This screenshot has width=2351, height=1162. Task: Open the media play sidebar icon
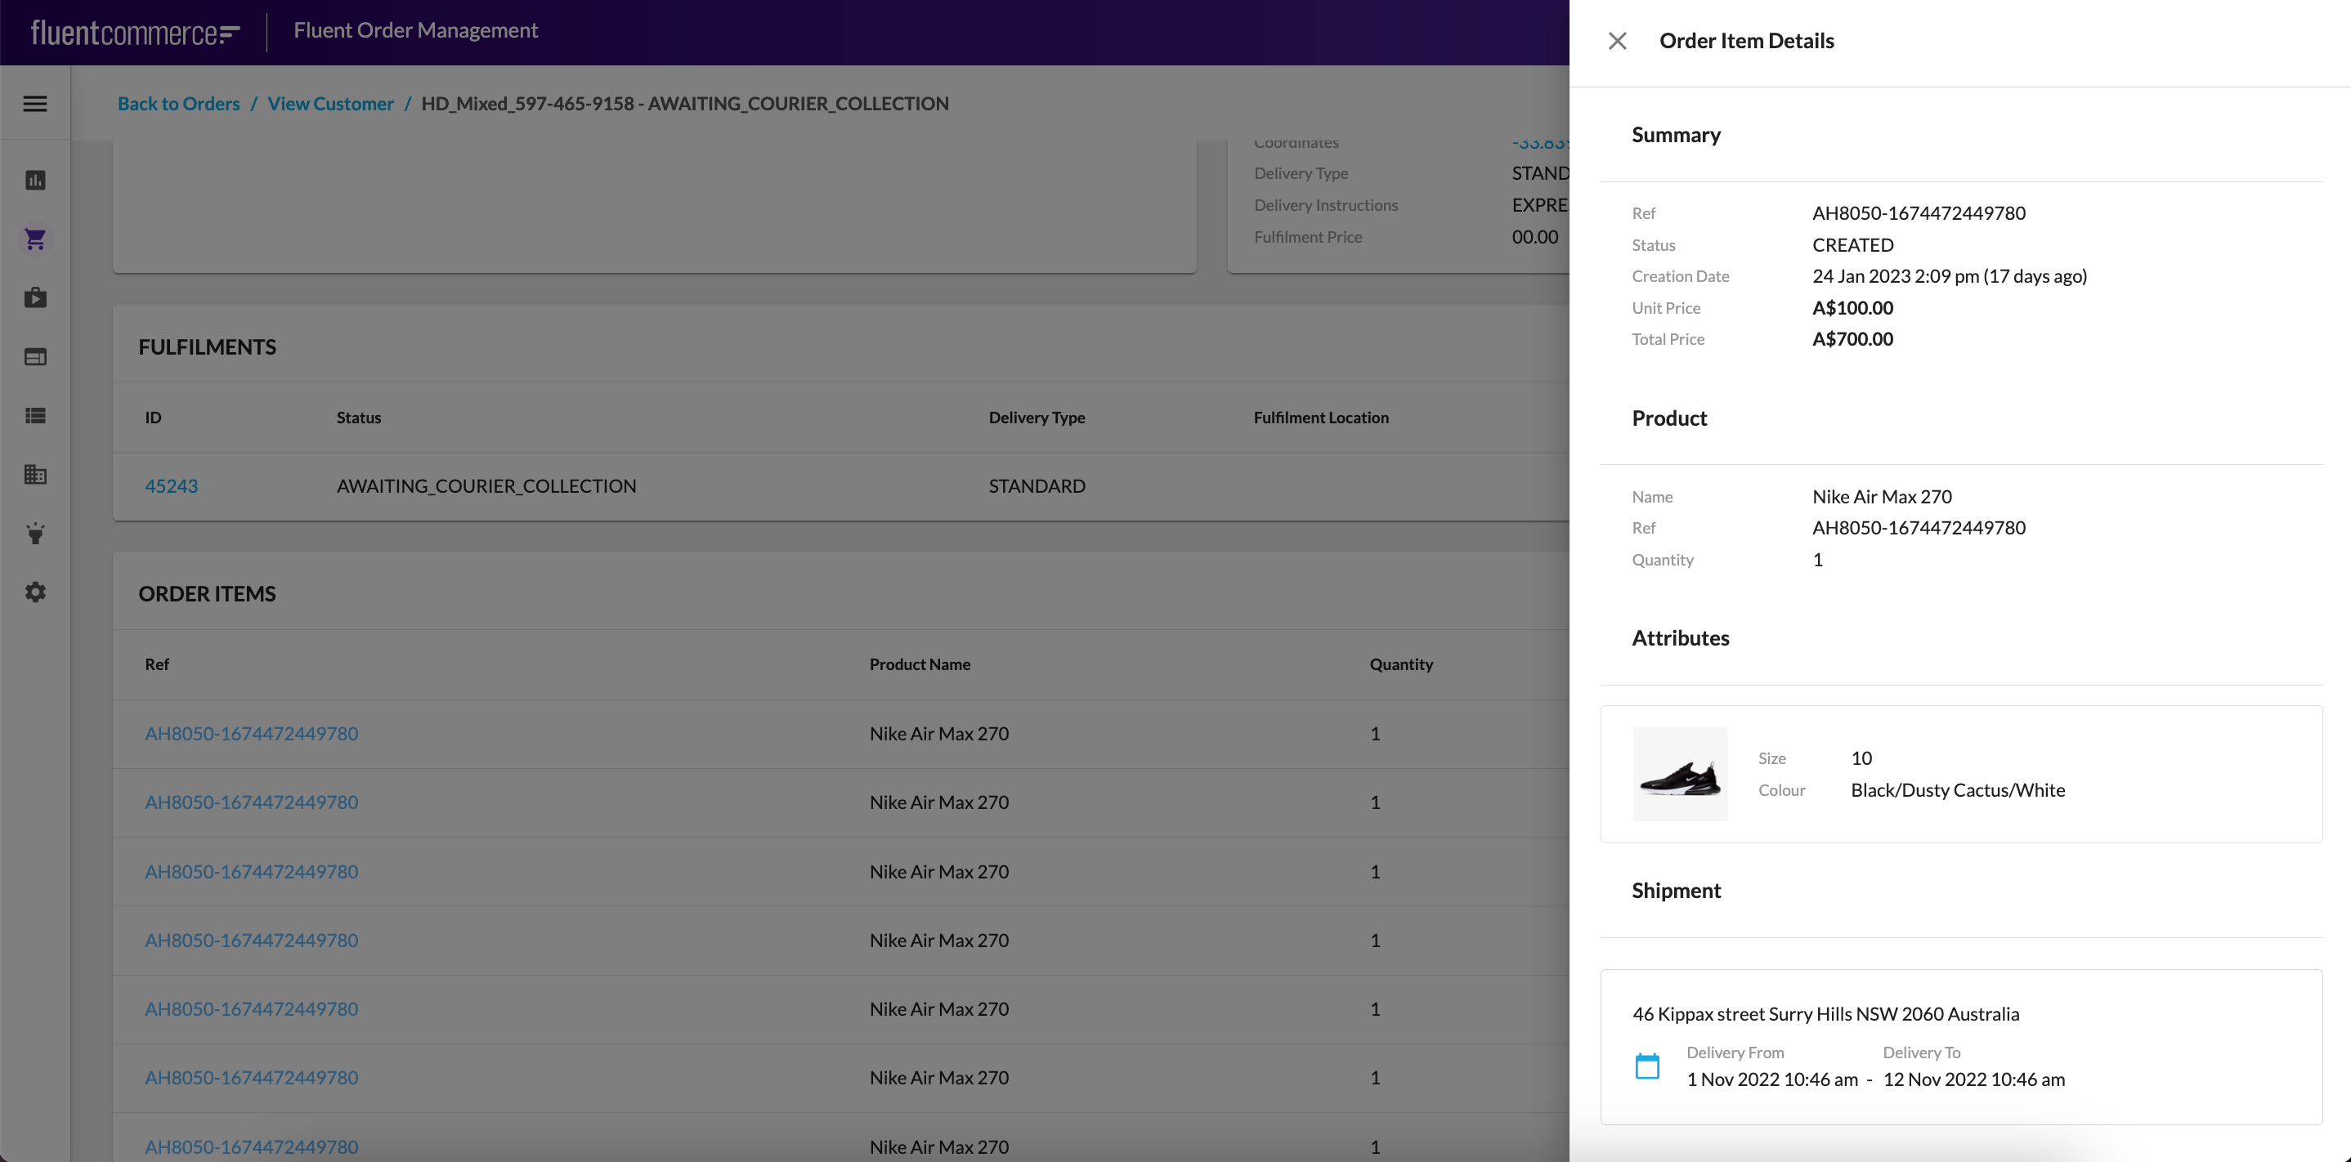tap(34, 297)
